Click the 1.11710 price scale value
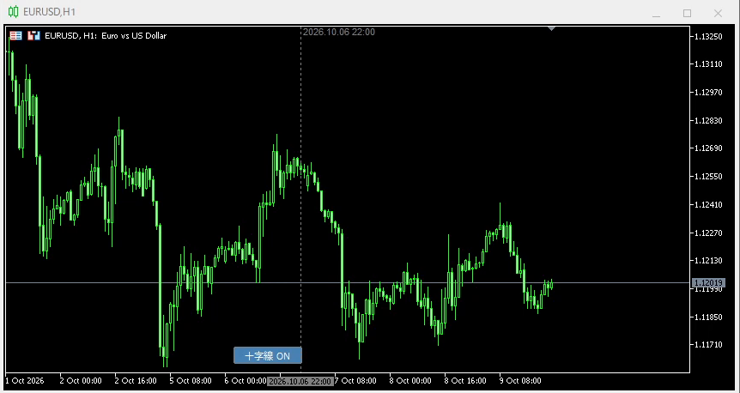 (708, 345)
